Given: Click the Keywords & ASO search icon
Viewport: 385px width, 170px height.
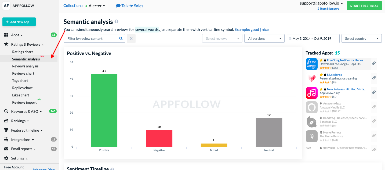Looking at the screenshot, I should [6, 111].
